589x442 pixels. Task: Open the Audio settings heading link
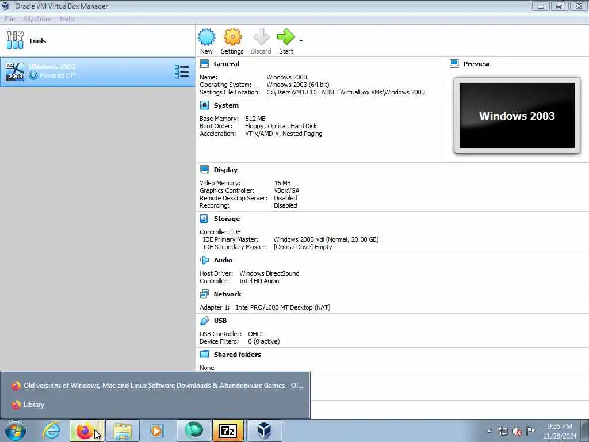(223, 260)
